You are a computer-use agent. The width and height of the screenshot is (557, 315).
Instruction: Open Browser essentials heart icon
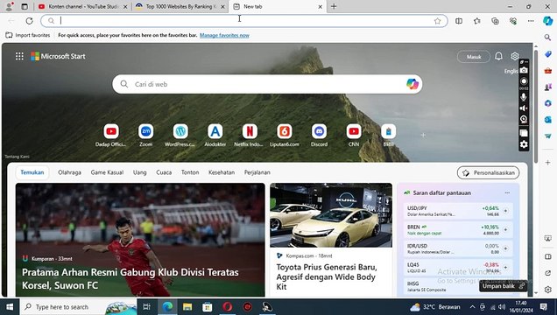[x=513, y=21]
